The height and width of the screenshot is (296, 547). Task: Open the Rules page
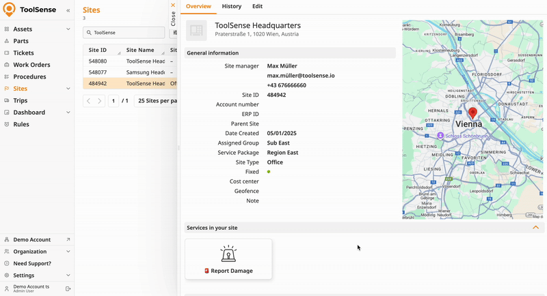tap(21, 124)
